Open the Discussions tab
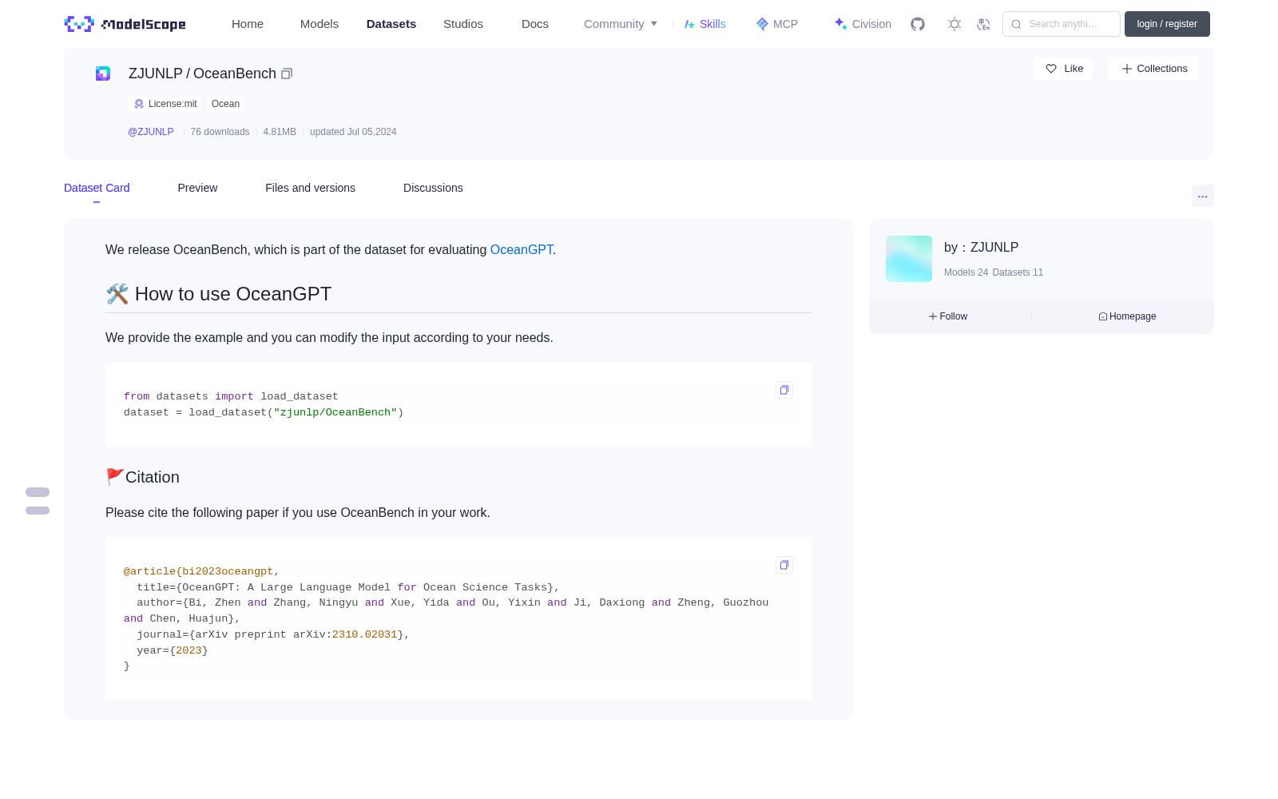1278x799 pixels. [x=433, y=188]
